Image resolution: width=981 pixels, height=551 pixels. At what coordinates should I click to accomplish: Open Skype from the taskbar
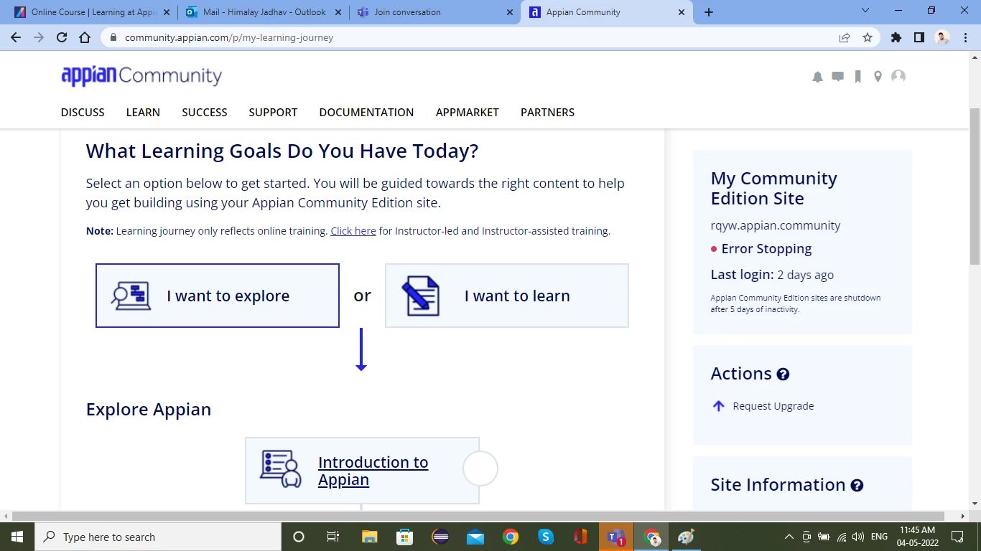[x=546, y=537]
